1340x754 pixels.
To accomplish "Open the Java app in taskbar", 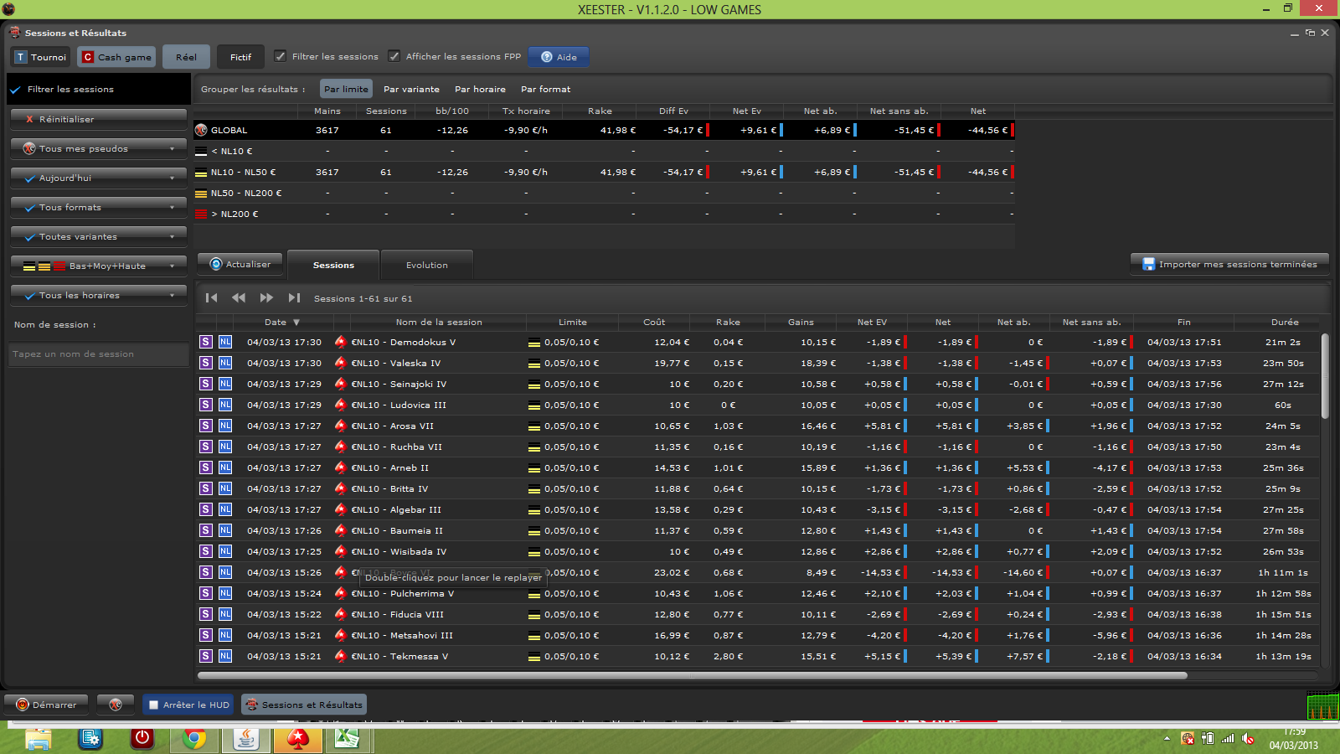I will tap(246, 739).
